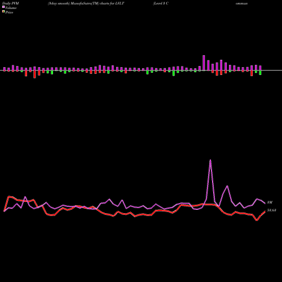Screen dimensions: 282x282
Task: Click the 8M volume value label
Action: pyautogui.click(x=270, y=202)
